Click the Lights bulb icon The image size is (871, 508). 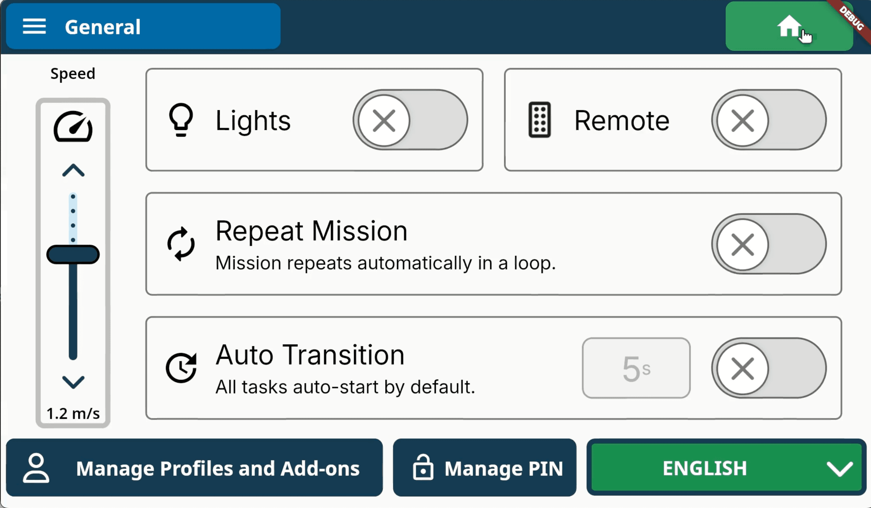click(x=181, y=120)
